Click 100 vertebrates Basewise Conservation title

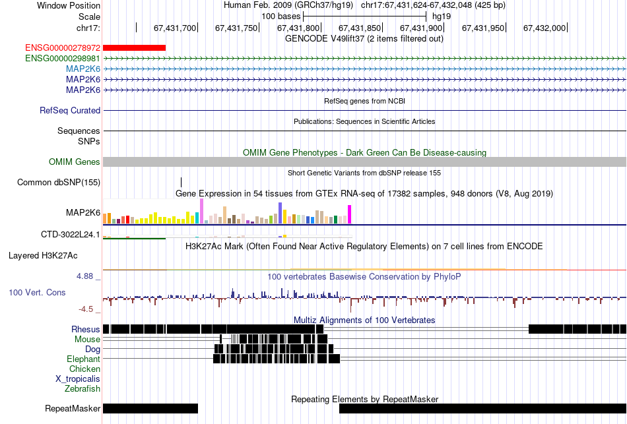364,276
